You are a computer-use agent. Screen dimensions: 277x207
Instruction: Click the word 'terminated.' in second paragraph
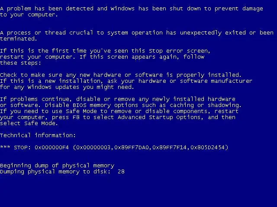[18, 39]
